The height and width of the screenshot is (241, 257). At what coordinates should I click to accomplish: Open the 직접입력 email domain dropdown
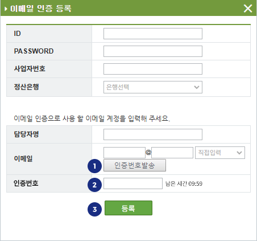point(220,153)
